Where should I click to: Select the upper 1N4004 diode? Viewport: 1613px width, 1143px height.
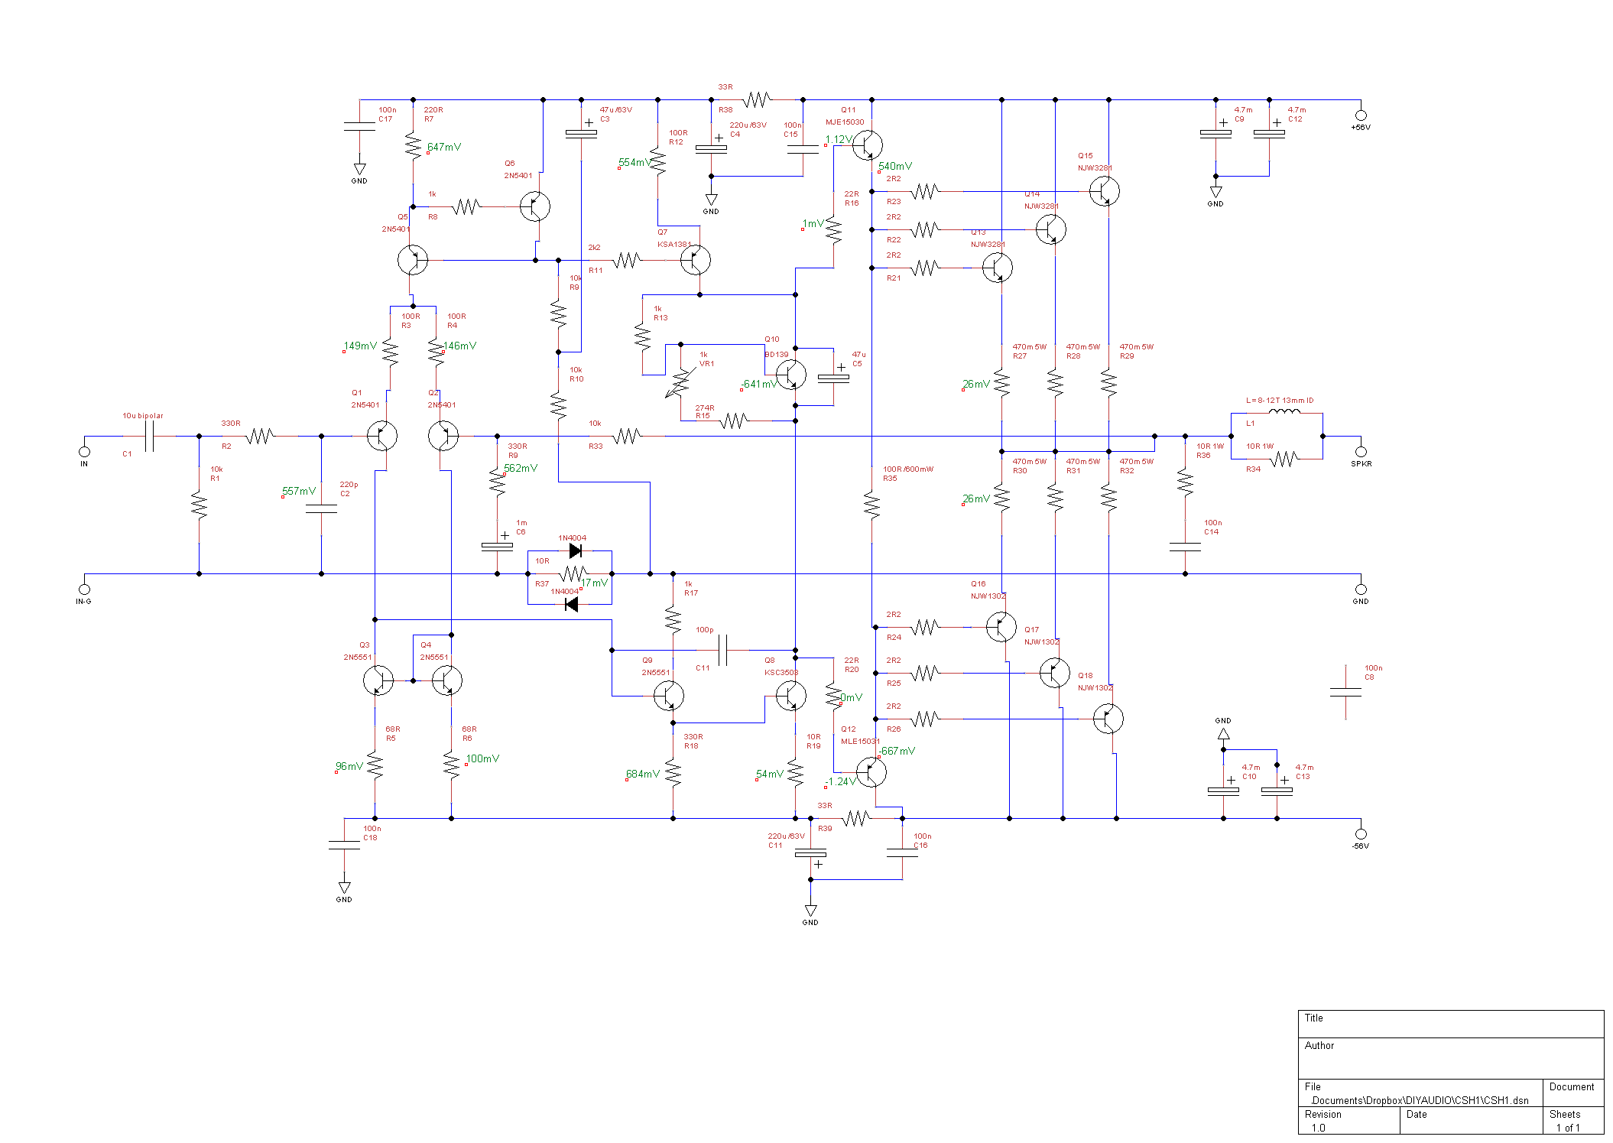[x=575, y=550]
